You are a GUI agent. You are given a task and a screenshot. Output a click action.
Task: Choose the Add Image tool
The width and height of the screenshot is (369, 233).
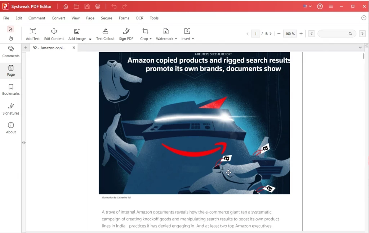(x=77, y=34)
